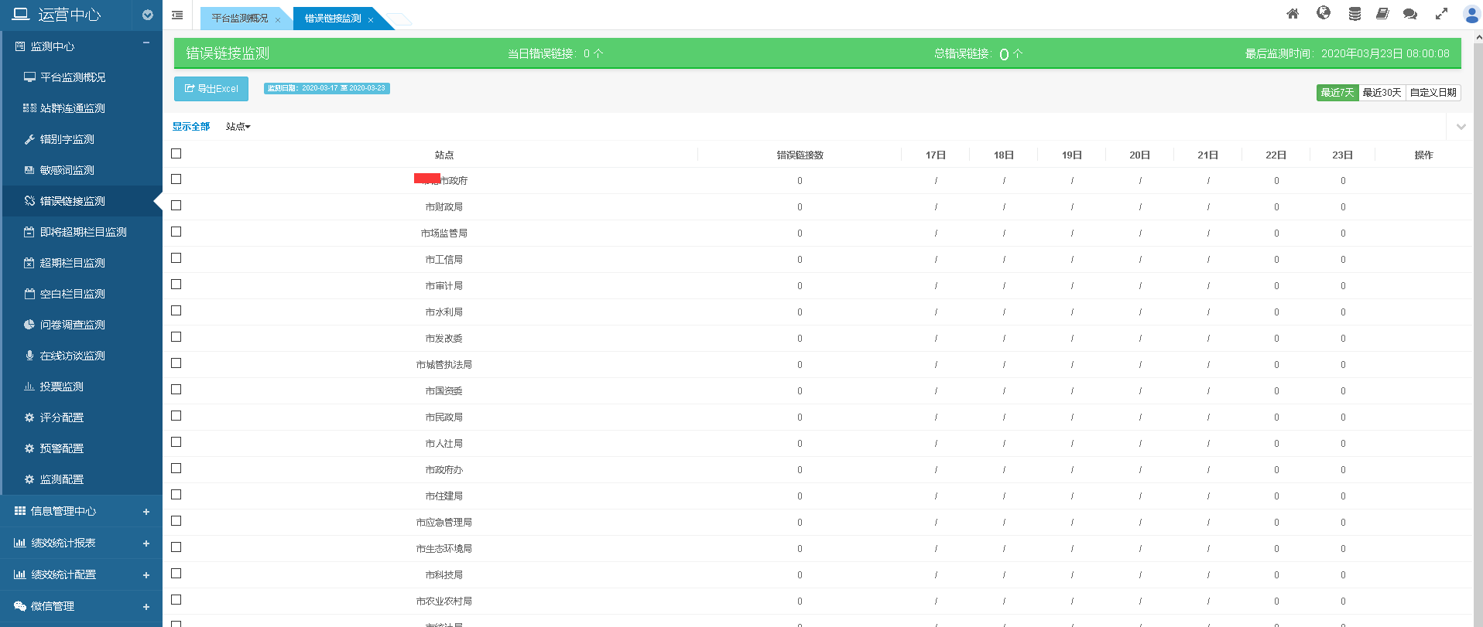Tick the select-all checkbox in table header
Screen dimensions: 1483x627
click(176, 154)
